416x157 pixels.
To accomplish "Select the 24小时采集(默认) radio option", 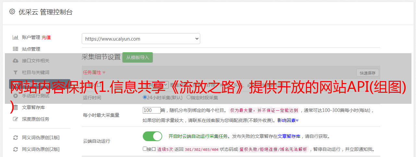I will coord(145,97).
